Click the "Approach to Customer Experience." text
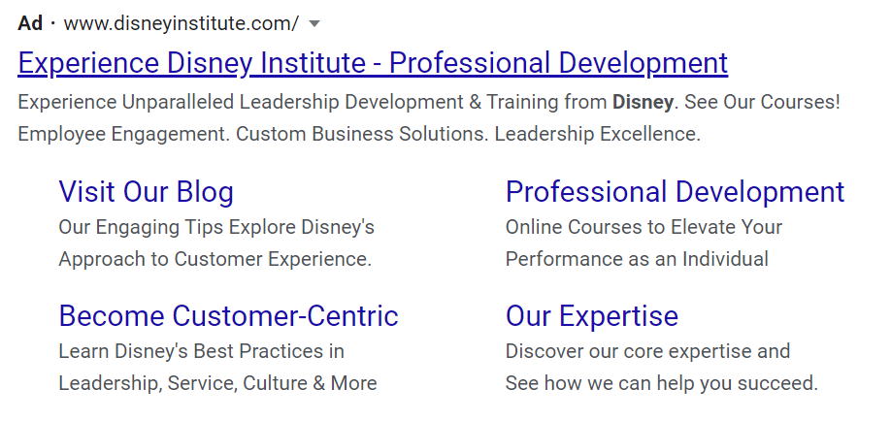The height and width of the screenshot is (421, 891). pos(214,260)
